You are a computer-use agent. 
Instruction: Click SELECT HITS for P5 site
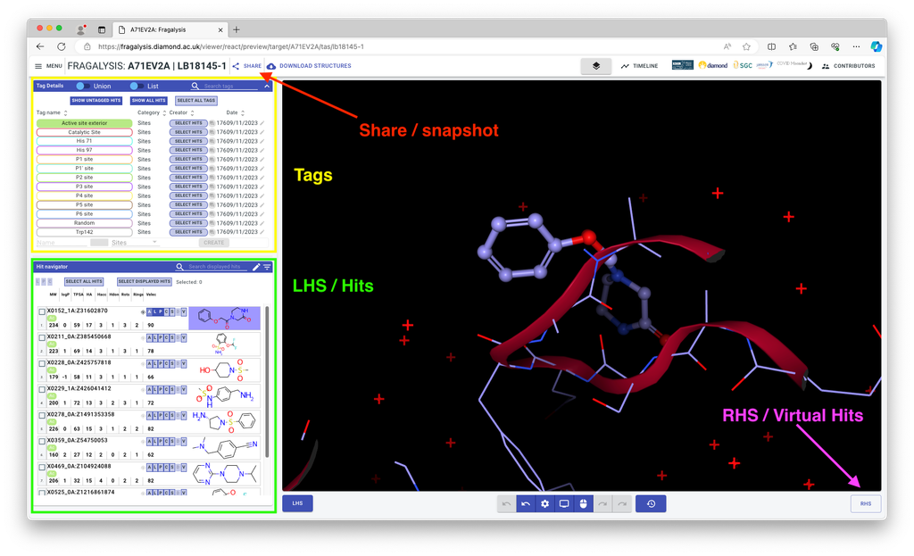(188, 204)
